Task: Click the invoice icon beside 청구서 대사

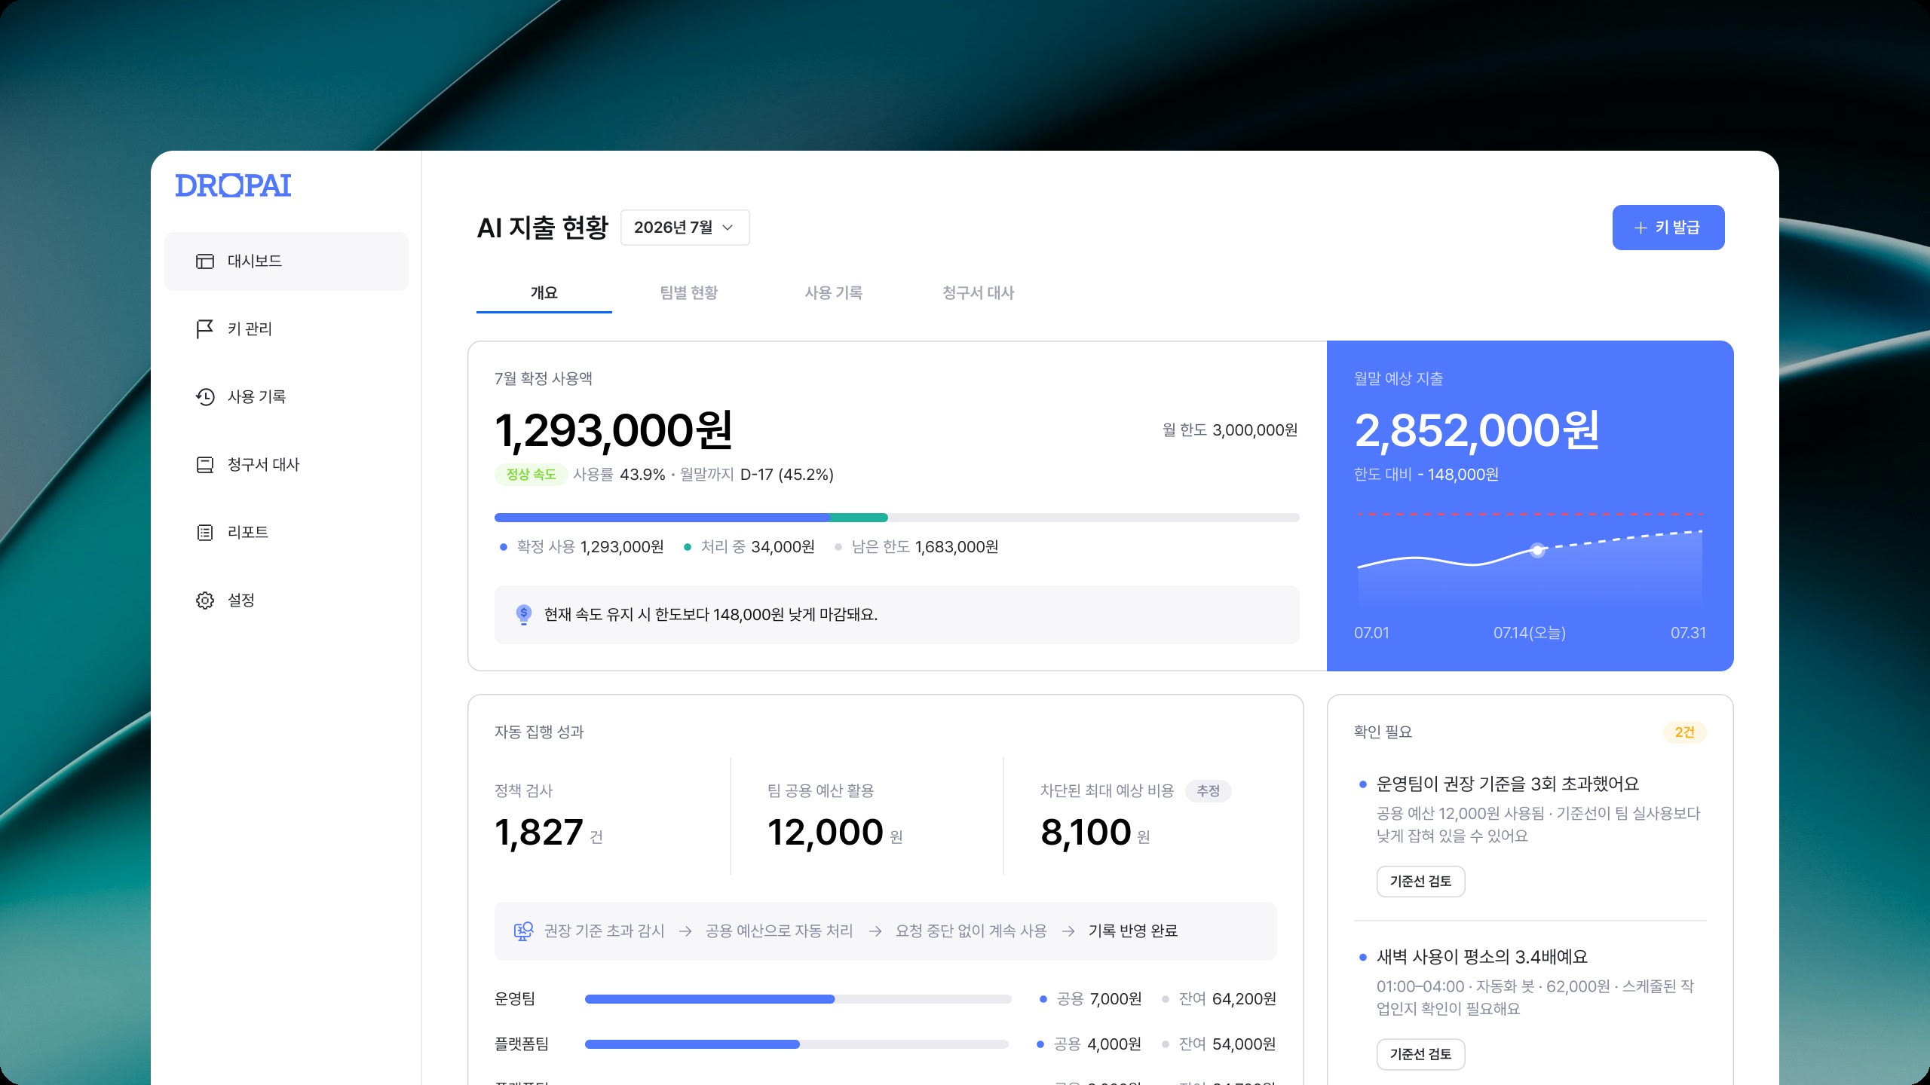Action: (205, 465)
